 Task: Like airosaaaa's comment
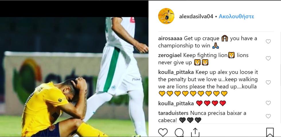pyautogui.click(x=268, y=42)
